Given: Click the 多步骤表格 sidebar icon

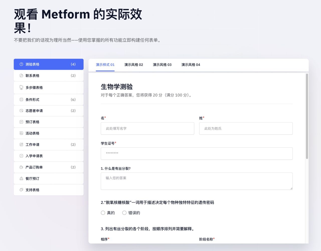Looking at the screenshot, I should 21,87.
